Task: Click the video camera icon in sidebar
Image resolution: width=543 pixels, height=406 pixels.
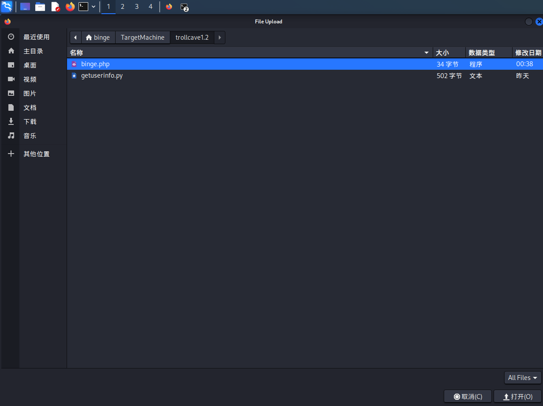Action: 11,79
